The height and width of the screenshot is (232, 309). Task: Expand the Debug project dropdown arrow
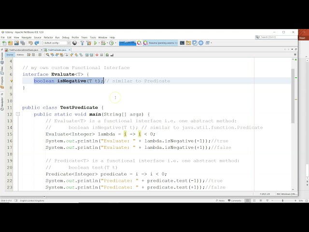107,43
